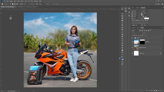Select the Zoom magnifier tool
The width and height of the screenshot is (164, 92).
tap(122, 52)
